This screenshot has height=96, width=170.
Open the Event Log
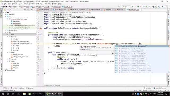coord(147,88)
